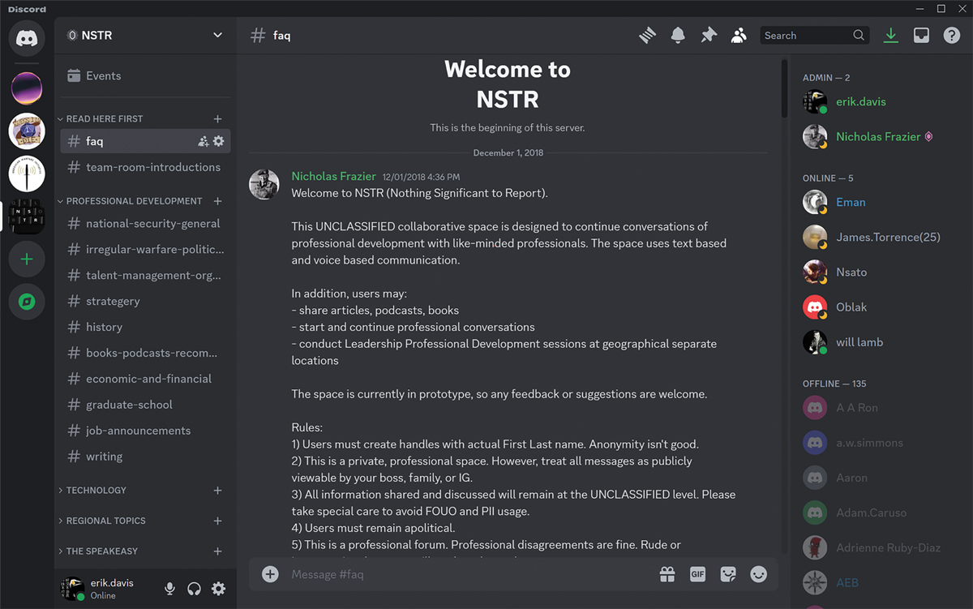Add channel to PROFESSIONAL DEVELOPMENT category
Viewport: 973px width, 609px height.
(217, 201)
